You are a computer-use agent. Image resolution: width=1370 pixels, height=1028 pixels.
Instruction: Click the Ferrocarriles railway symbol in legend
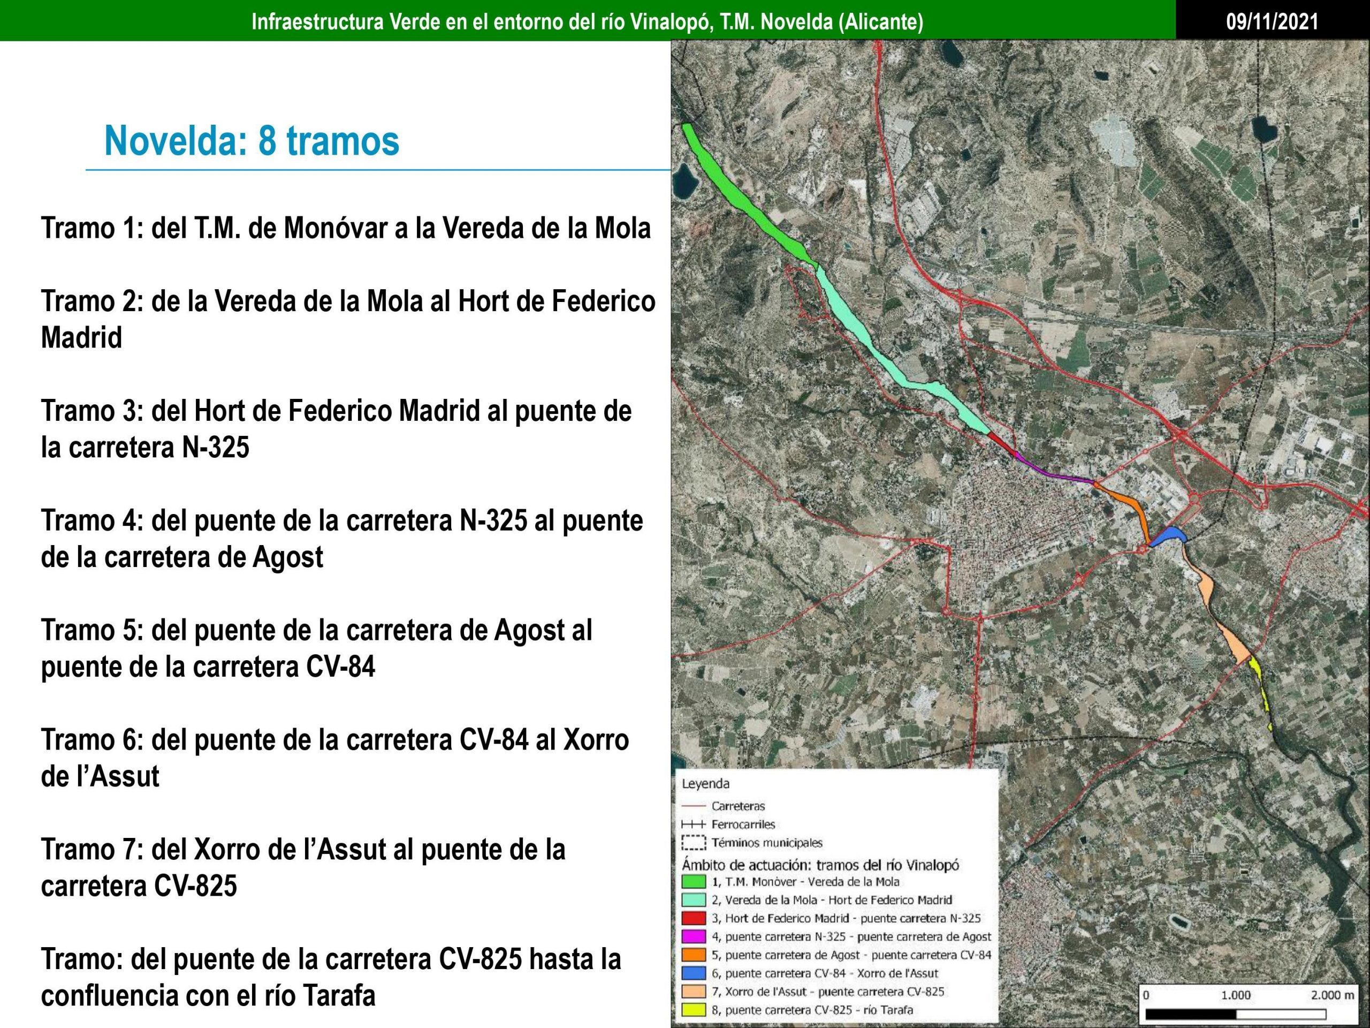click(694, 825)
